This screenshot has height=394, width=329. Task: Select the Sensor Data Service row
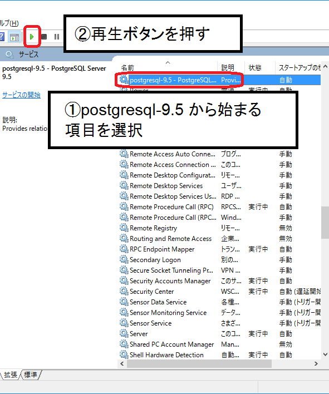point(220,302)
